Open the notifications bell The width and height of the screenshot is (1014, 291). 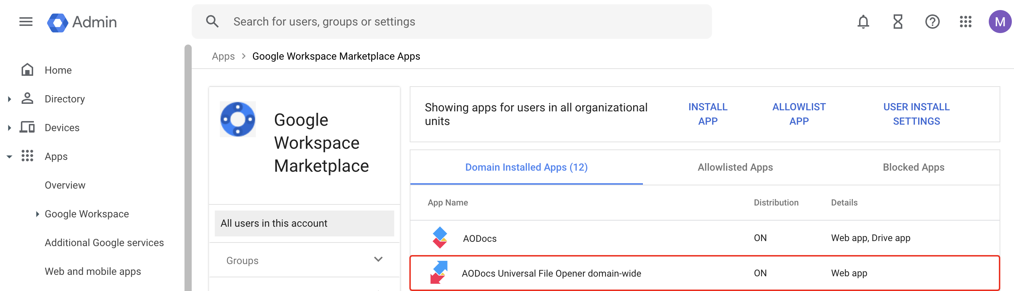pos(863,22)
